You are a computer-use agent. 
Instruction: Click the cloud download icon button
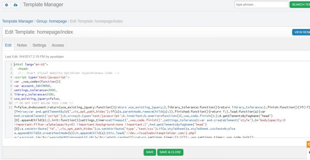tap(15, 5)
